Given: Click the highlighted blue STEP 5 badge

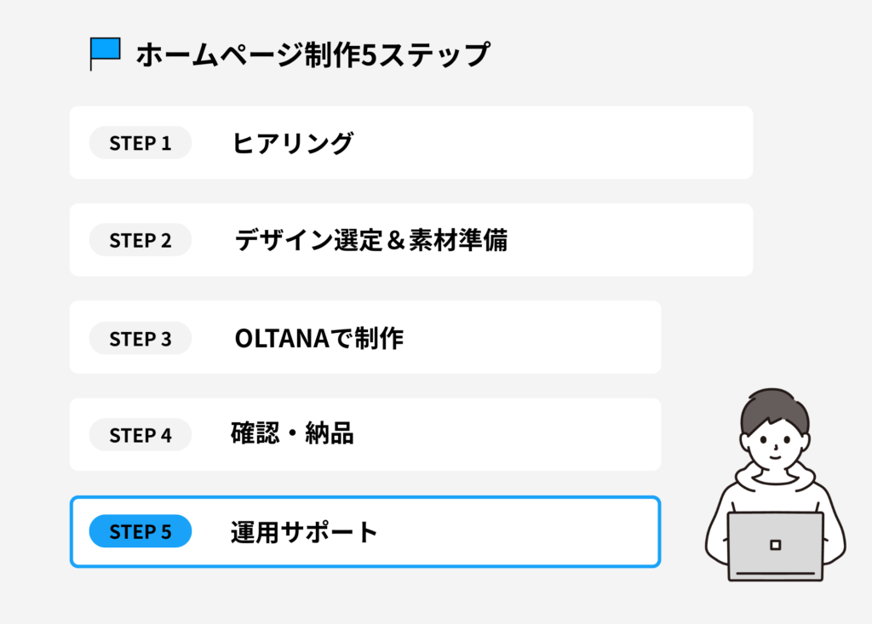Looking at the screenshot, I should (x=141, y=533).
